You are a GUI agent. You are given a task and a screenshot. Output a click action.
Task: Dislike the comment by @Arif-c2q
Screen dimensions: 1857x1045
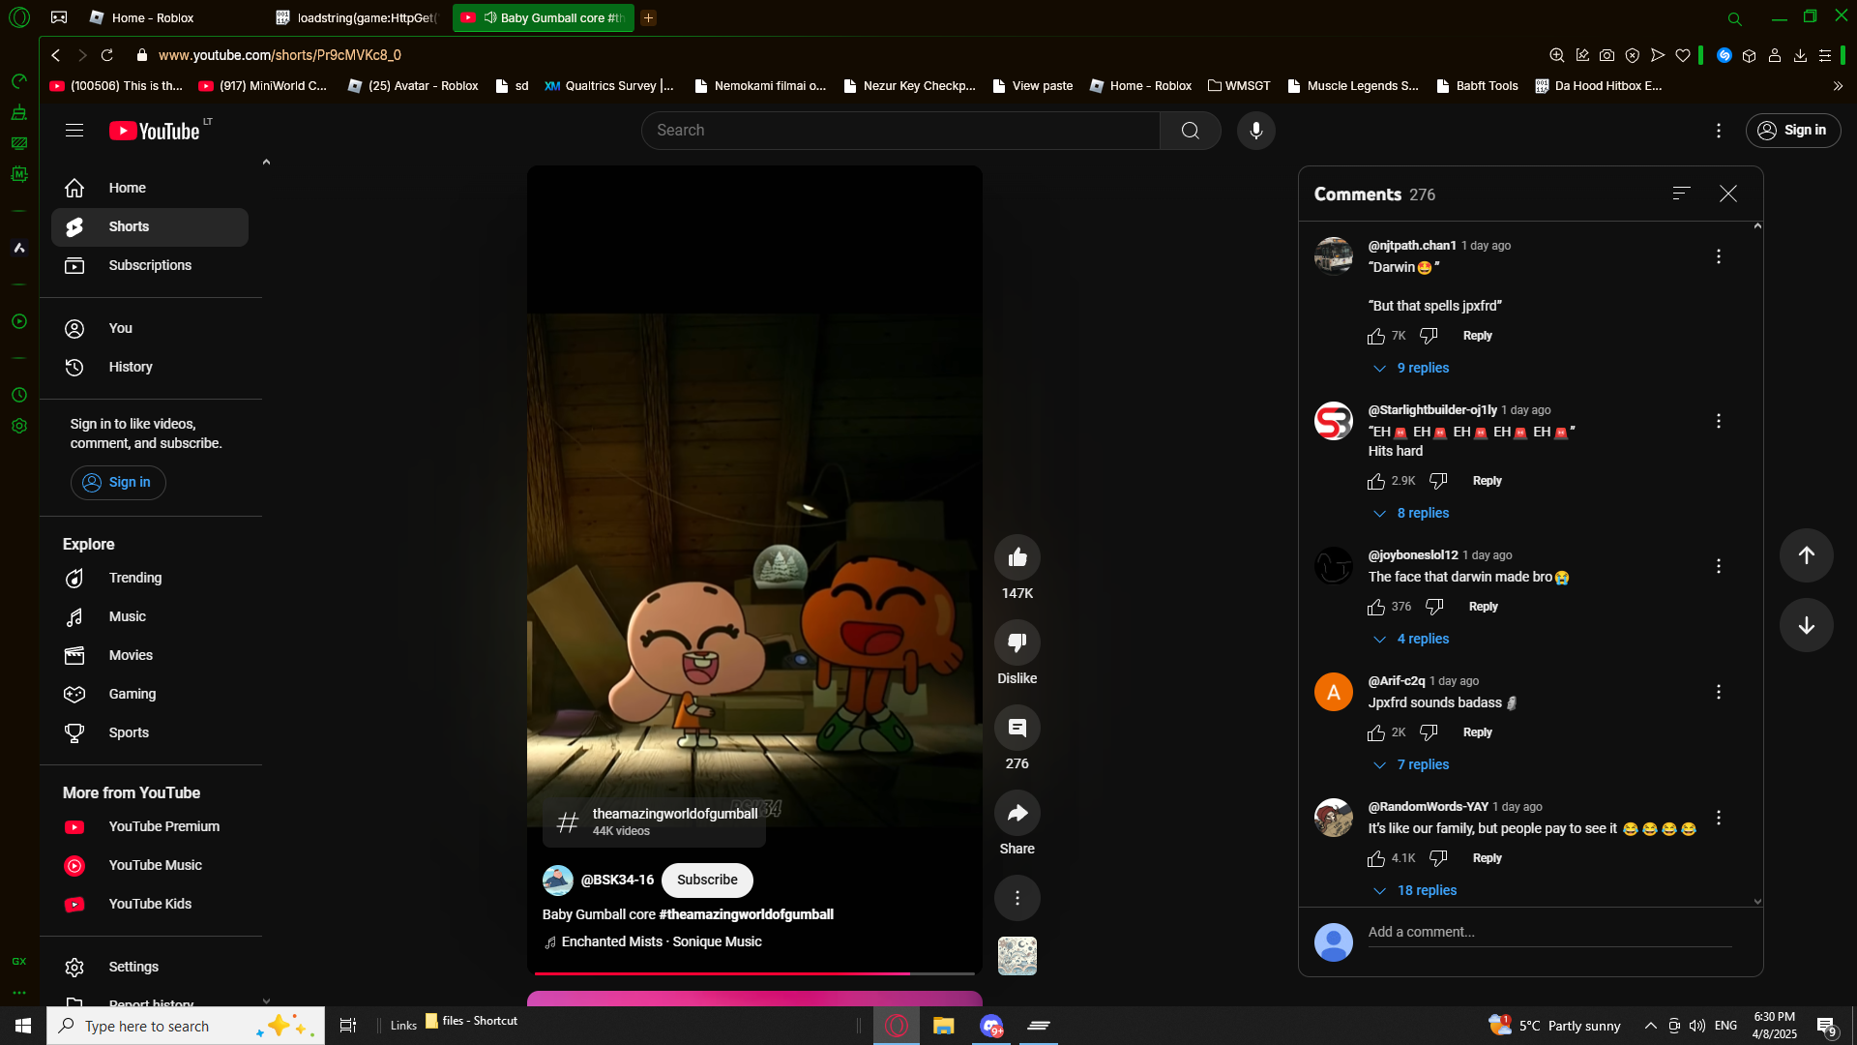coord(1429,733)
